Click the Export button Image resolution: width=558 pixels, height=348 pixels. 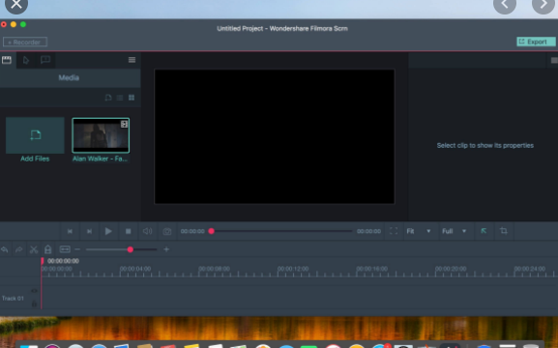click(x=536, y=42)
